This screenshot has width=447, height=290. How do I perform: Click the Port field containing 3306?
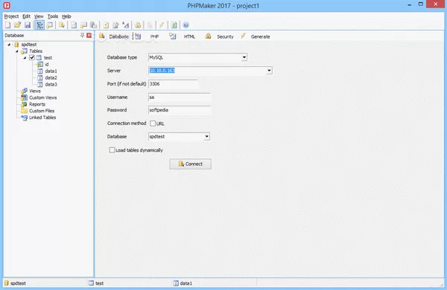(x=173, y=84)
